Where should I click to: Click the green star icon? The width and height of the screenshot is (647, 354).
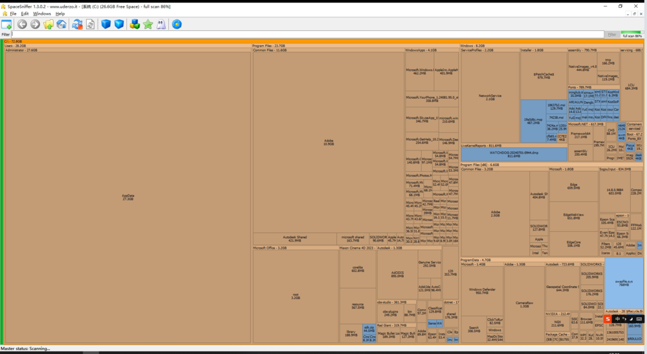[148, 25]
